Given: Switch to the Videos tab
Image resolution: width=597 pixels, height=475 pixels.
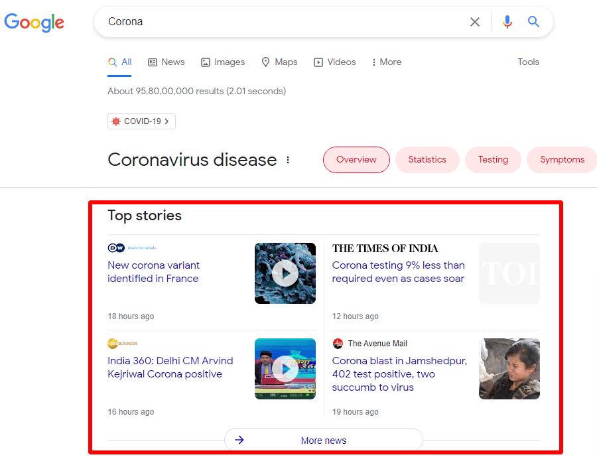Looking at the screenshot, I should click(x=335, y=62).
